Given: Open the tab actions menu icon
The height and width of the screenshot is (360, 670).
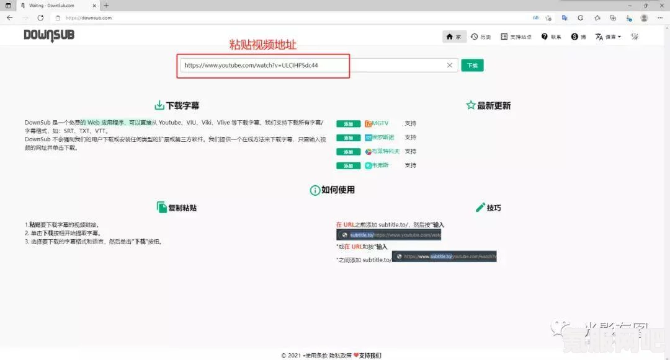Looking at the screenshot, I should point(8,6).
